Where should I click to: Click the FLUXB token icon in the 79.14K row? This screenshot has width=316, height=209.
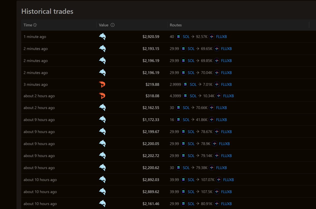click(x=217, y=155)
